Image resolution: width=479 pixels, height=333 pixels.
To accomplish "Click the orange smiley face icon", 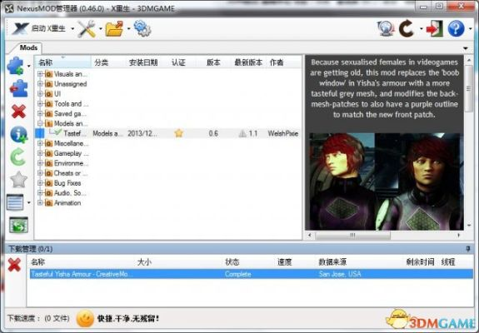I will (x=85, y=319).
